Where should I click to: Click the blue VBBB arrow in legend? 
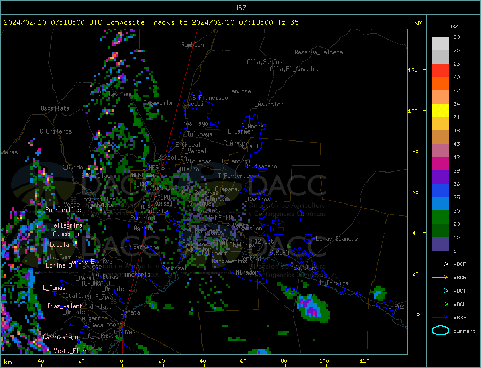pos(440,317)
